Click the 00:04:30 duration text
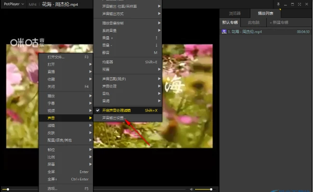313x192 pixels. coord(303,32)
